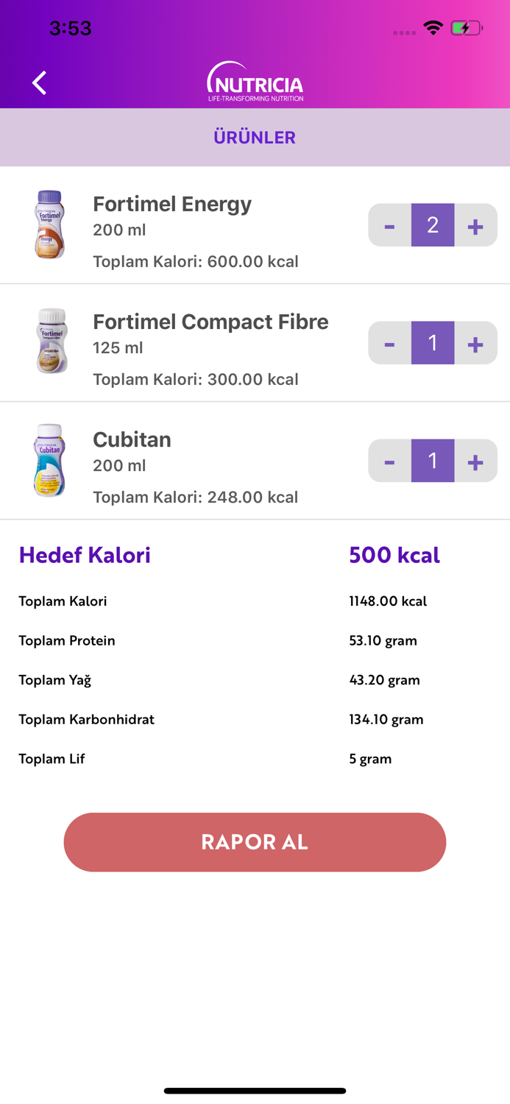Tap the Fortimel Energy product name

pos(172,204)
